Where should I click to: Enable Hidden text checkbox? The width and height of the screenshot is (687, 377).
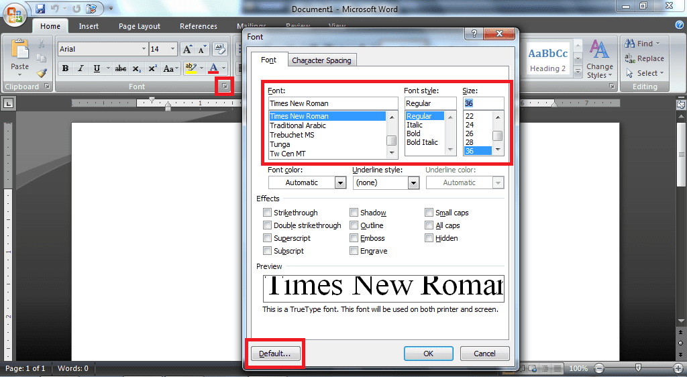[429, 237]
